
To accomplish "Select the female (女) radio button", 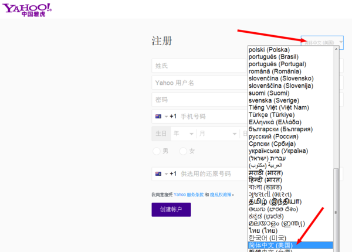I will 182,151.
